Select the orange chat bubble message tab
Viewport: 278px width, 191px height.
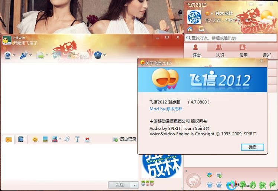9,140
